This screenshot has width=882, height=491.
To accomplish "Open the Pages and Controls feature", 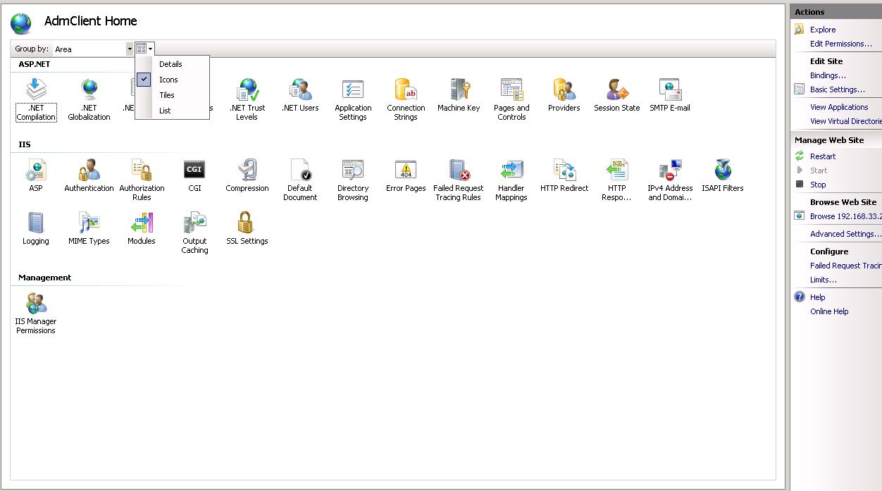I will coord(511,99).
